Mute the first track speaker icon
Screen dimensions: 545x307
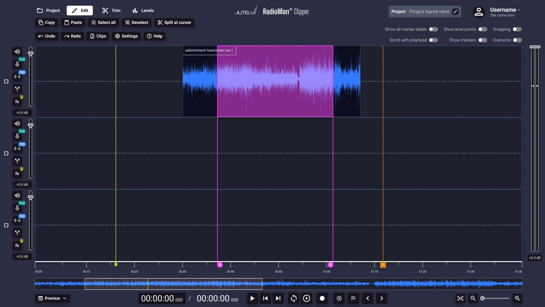pos(17,51)
